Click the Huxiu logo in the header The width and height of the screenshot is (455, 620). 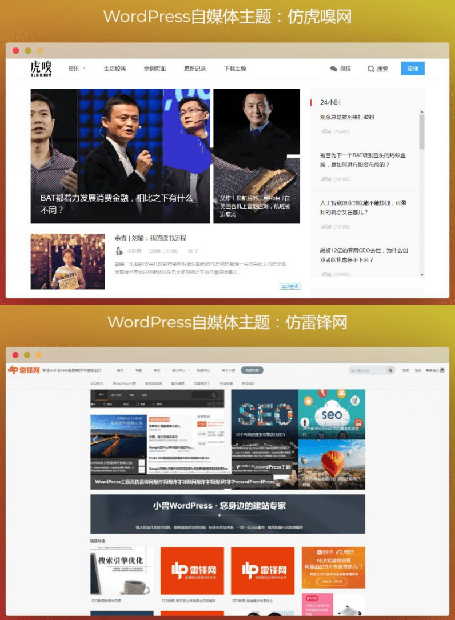tap(41, 69)
